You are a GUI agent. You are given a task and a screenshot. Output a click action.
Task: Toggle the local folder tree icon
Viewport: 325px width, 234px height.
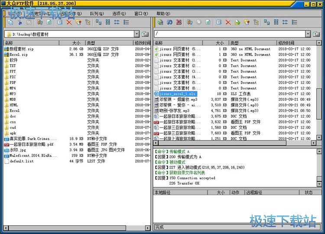click(x=88, y=22)
